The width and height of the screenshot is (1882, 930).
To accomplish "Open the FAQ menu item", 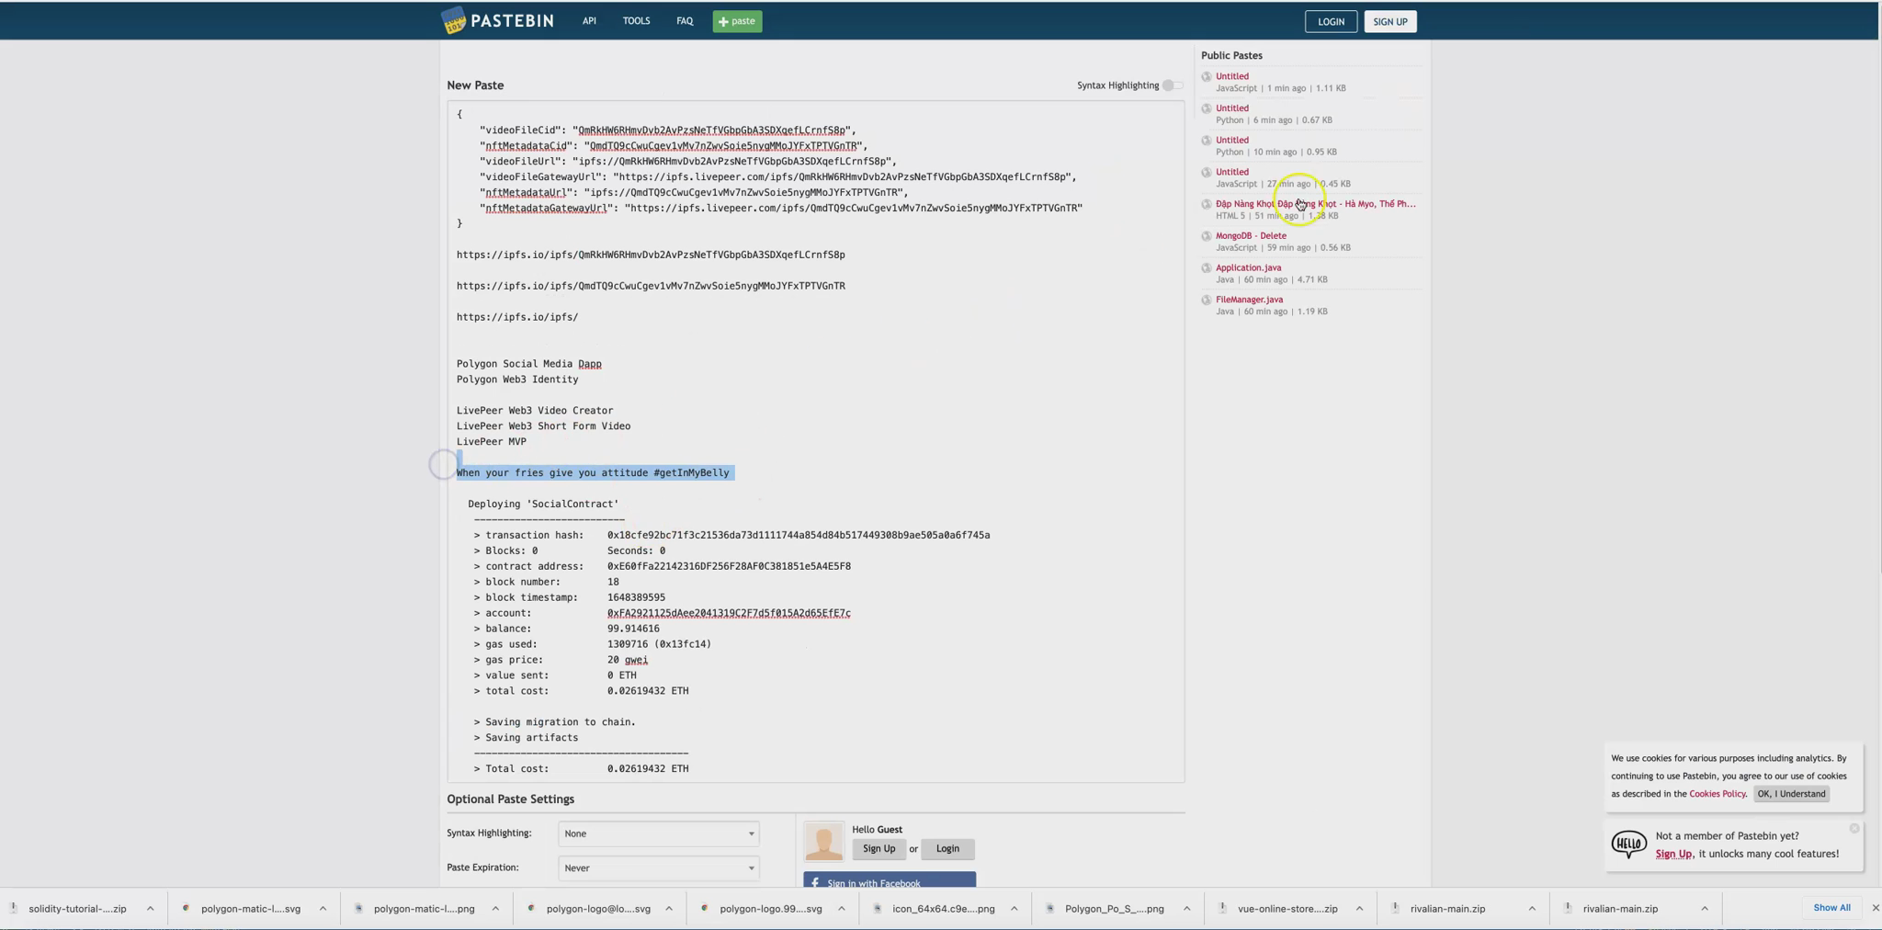I will pos(685,20).
